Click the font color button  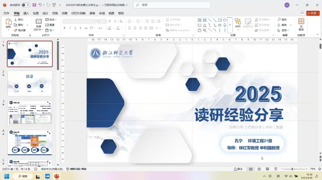tap(118, 28)
